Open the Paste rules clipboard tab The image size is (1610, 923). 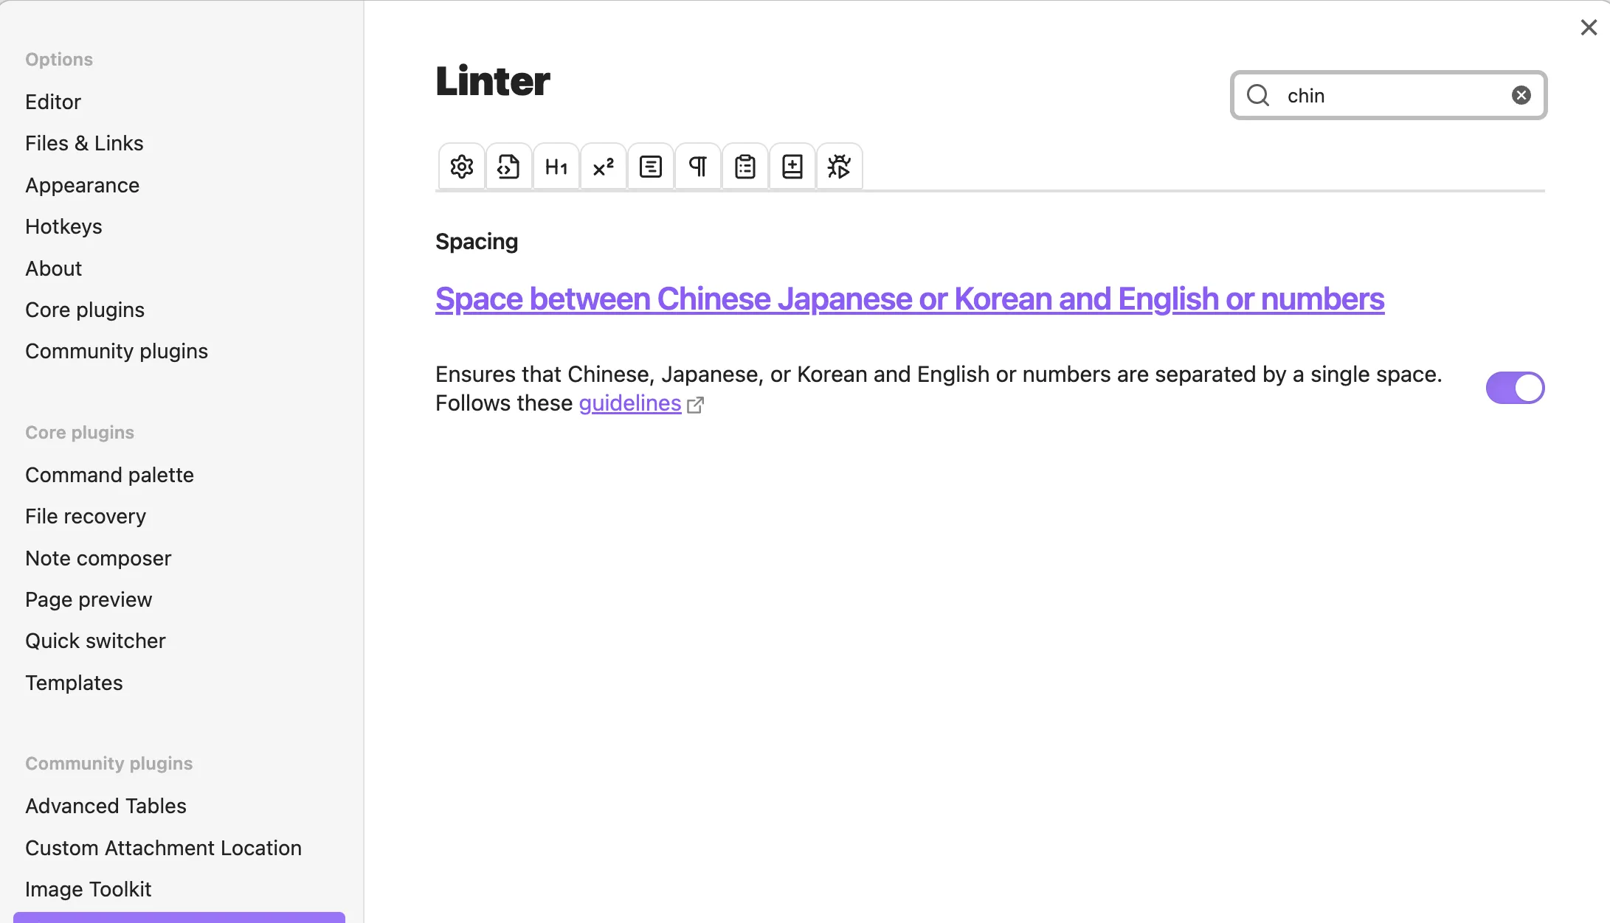pyautogui.click(x=744, y=167)
